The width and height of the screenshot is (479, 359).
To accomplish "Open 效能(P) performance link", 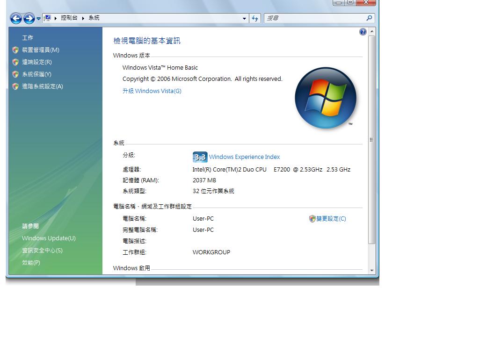I will point(31,263).
